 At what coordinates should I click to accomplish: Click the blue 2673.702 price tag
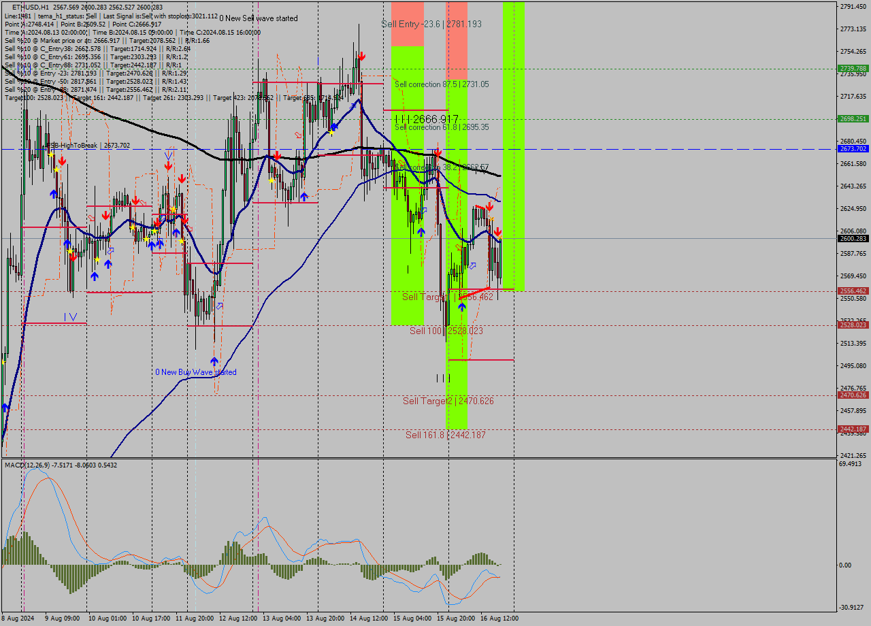pos(853,148)
